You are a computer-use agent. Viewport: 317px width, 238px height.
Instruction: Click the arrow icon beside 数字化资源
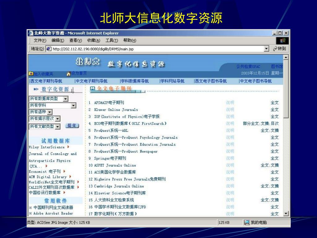36,89
